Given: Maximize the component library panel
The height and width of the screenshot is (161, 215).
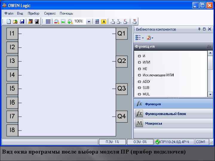Looking at the screenshot, I should point(204,29).
